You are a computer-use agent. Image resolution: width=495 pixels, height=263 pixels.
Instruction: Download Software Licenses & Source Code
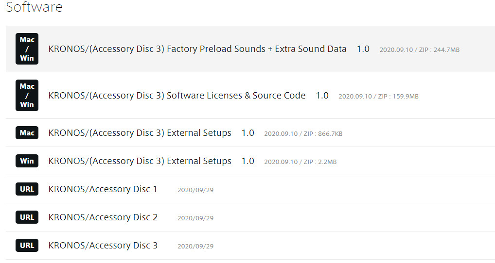click(x=177, y=96)
